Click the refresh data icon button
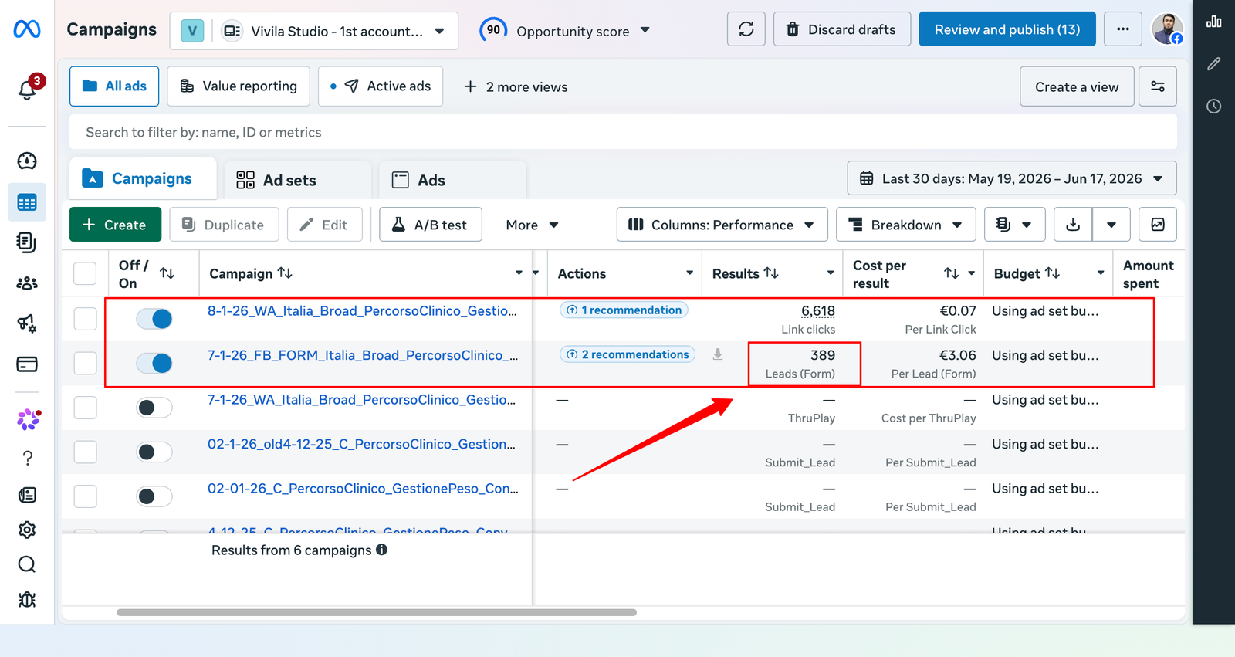Viewport: 1235px width, 657px height. 746,29
